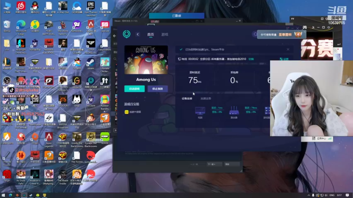This screenshot has height=198, width=353.
Task: Open the Epic Games Launcher shortcut
Action: click(91, 8)
